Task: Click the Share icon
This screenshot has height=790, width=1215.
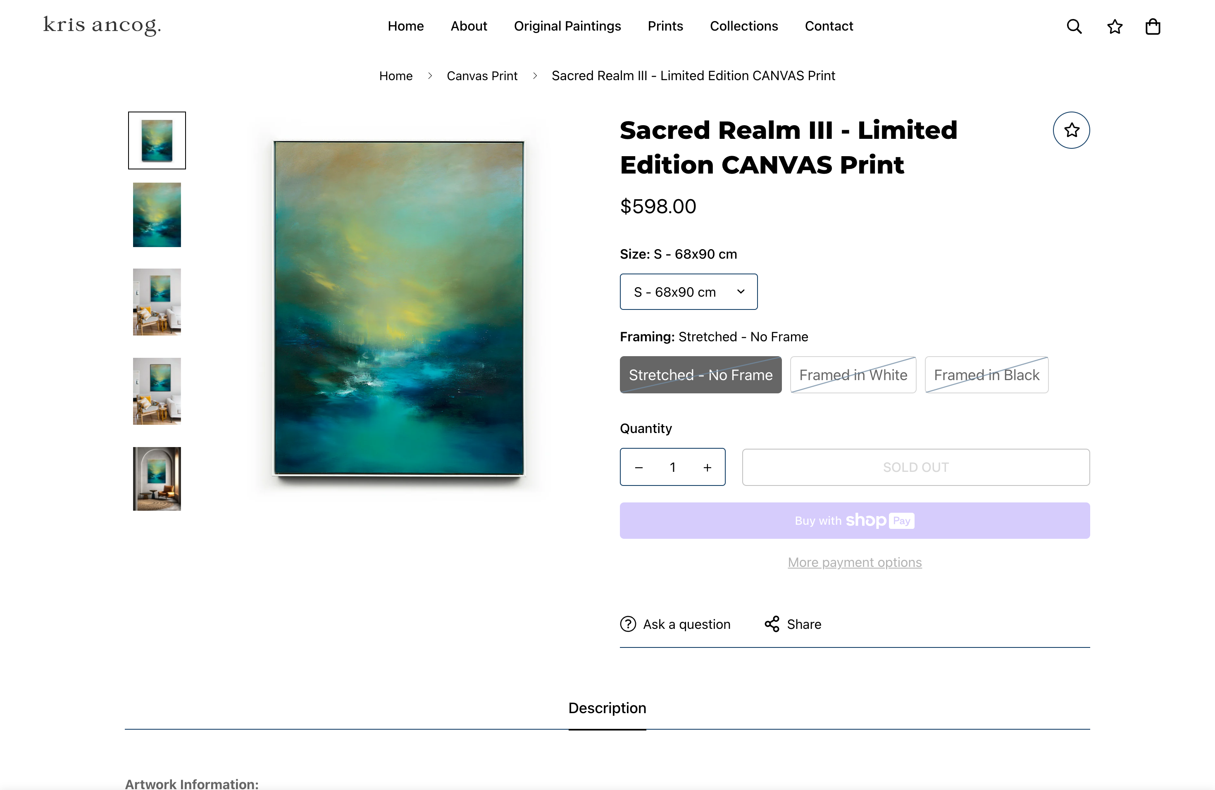Action: [772, 624]
